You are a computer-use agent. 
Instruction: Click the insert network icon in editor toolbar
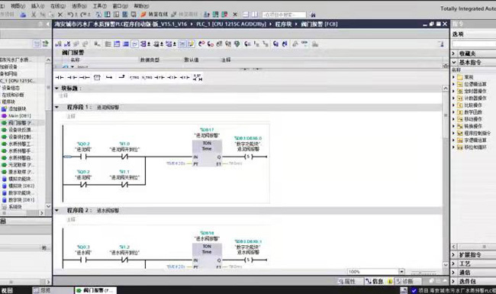[x=59, y=44]
